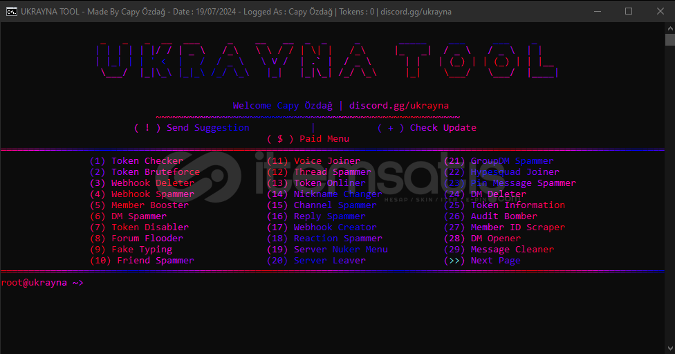Click the scrollbar up arrow
This screenshot has width=675, height=354.
[x=670, y=28]
